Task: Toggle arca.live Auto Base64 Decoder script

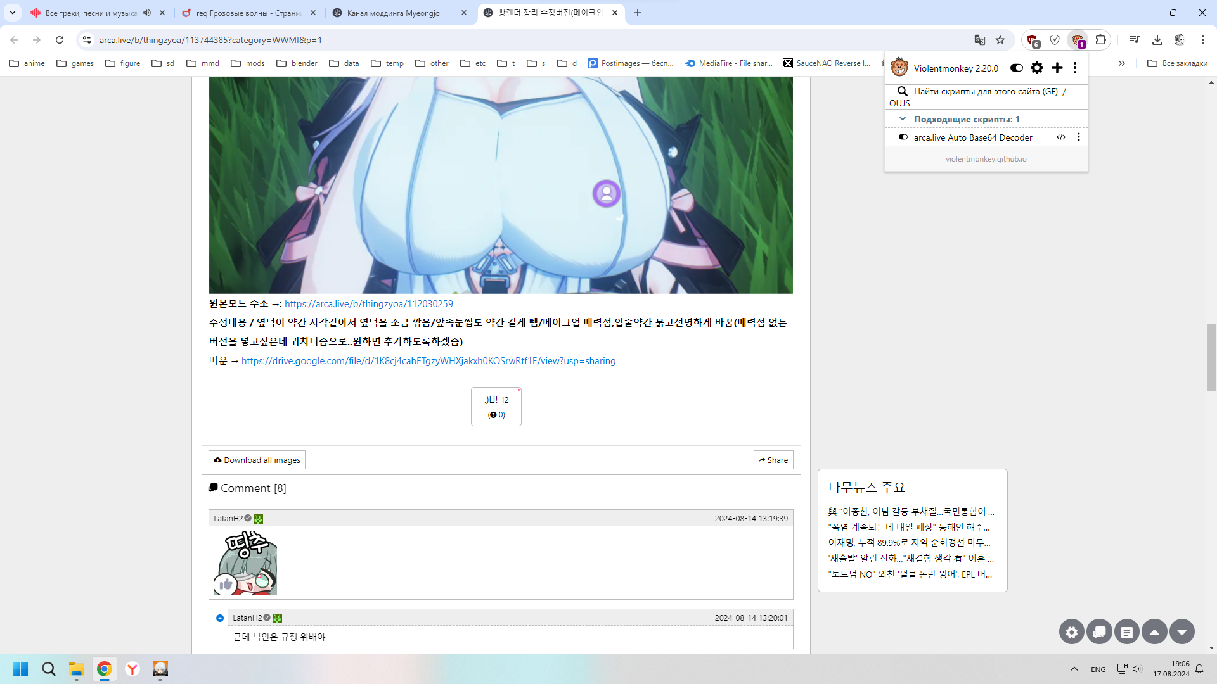Action: [903, 137]
